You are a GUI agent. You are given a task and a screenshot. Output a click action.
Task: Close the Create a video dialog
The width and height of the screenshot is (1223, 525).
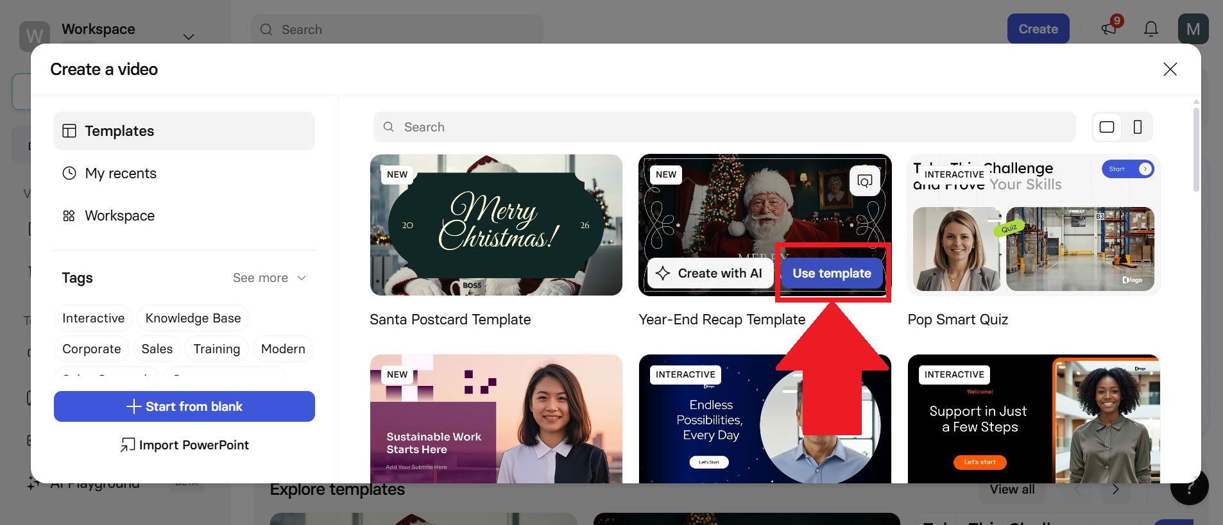tap(1170, 69)
